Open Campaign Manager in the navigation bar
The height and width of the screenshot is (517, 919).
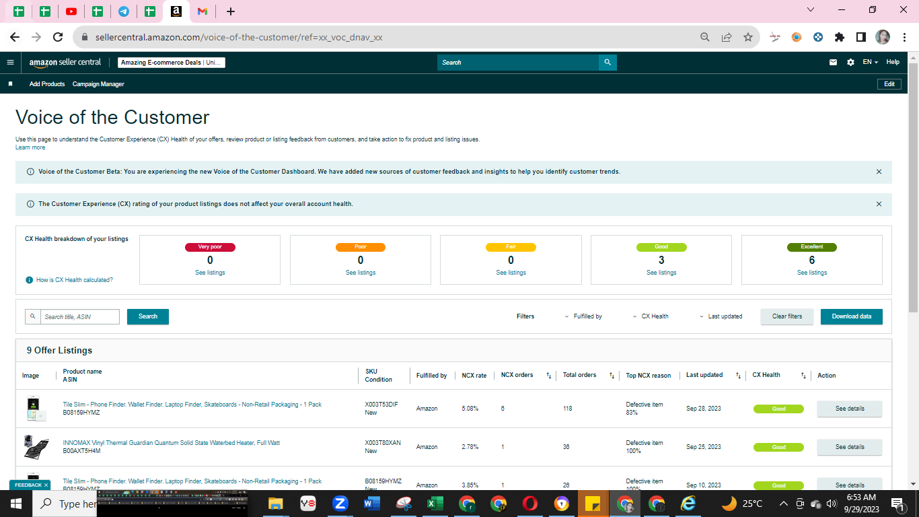coord(98,84)
